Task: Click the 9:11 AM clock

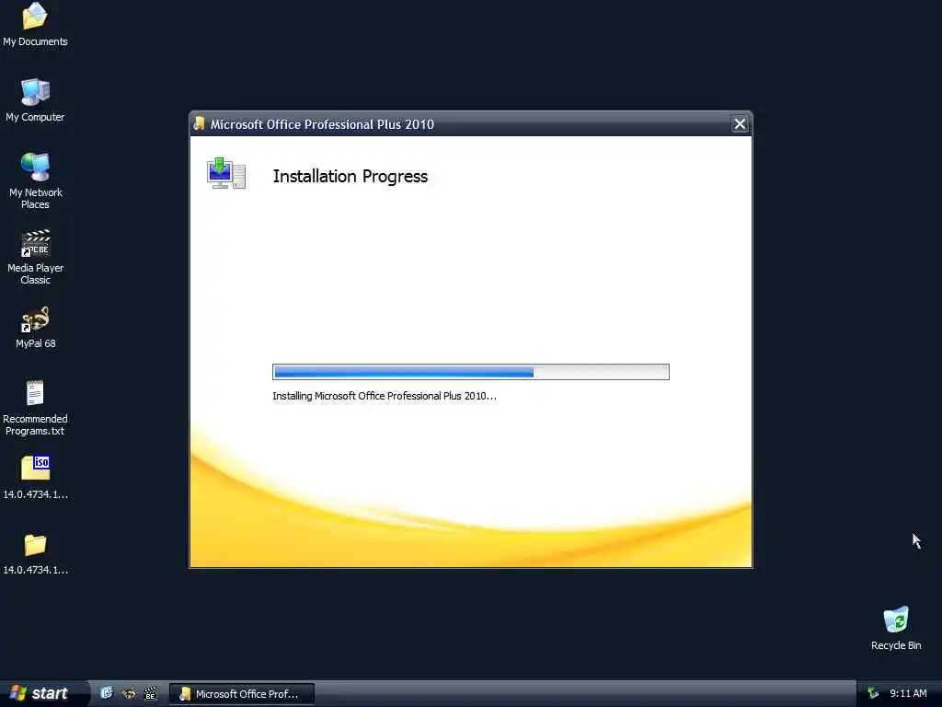Action: tap(908, 693)
